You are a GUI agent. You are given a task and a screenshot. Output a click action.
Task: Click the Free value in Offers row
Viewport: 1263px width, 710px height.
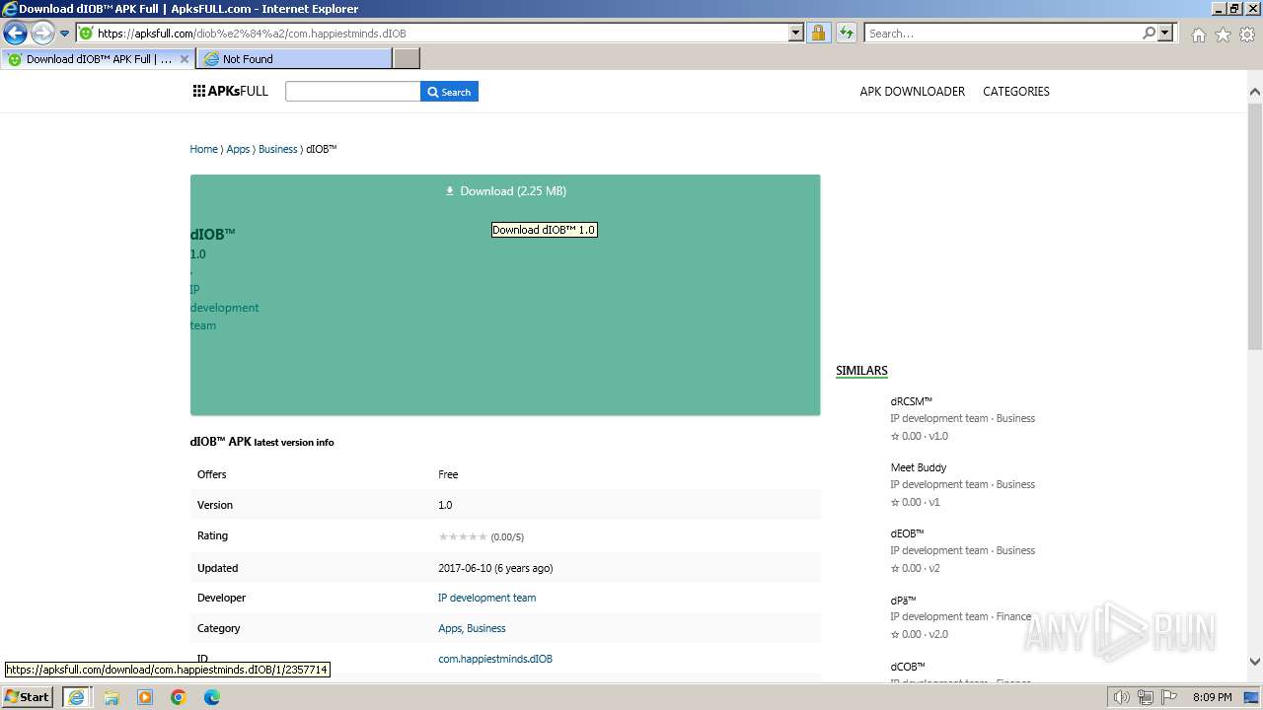pyautogui.click(x=448, y=474)
